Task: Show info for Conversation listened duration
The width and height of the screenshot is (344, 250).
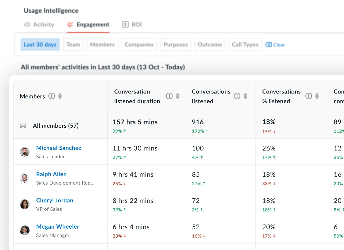Action: (x=169, y=96)
